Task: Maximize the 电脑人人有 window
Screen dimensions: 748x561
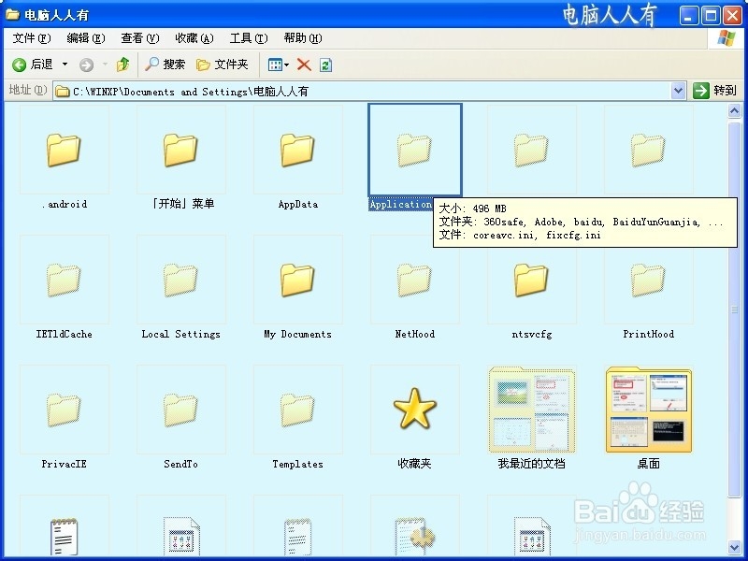Action: [x=711, y=16]
